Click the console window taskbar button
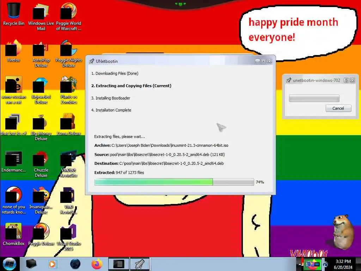 tap(119, 264)
